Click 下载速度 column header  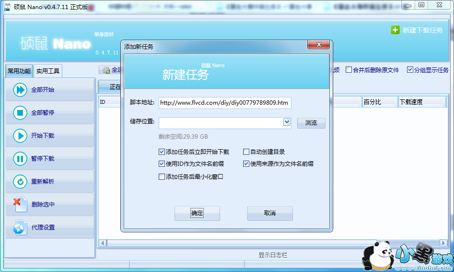pos(422,102)
